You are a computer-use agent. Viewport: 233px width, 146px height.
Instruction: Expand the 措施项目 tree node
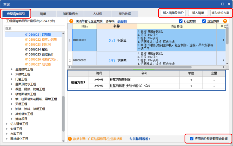pos(12,119)
